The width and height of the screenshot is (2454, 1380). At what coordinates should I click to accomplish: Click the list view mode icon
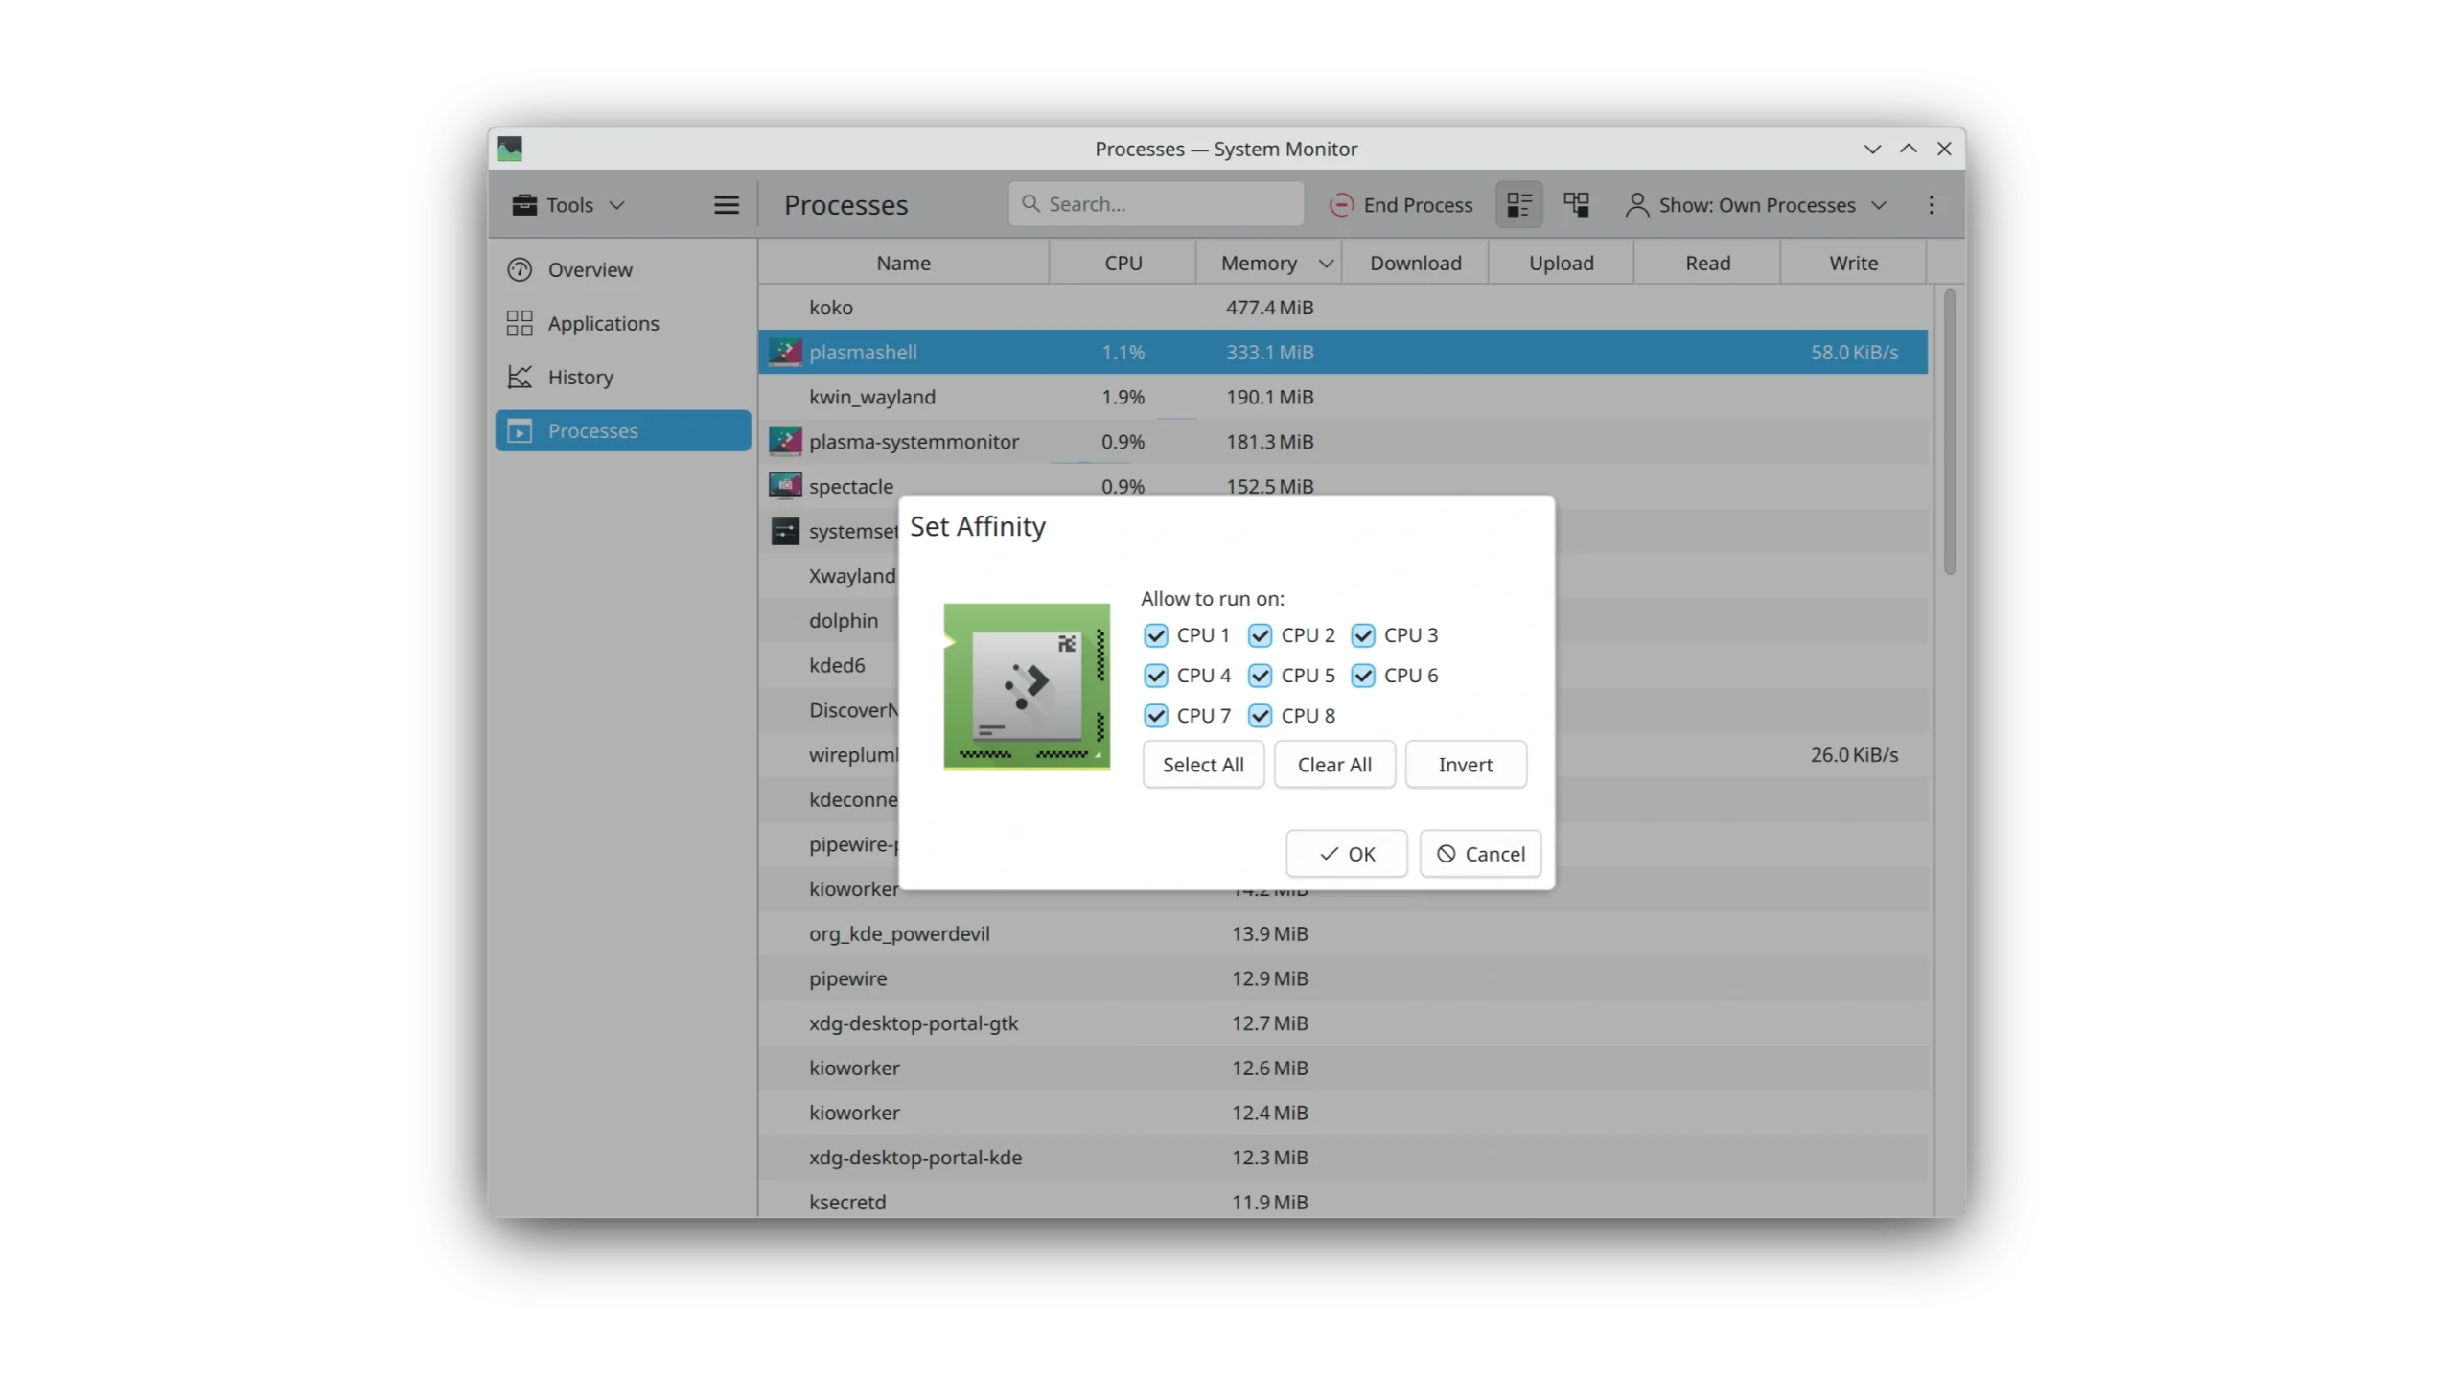click(1519, 204)
